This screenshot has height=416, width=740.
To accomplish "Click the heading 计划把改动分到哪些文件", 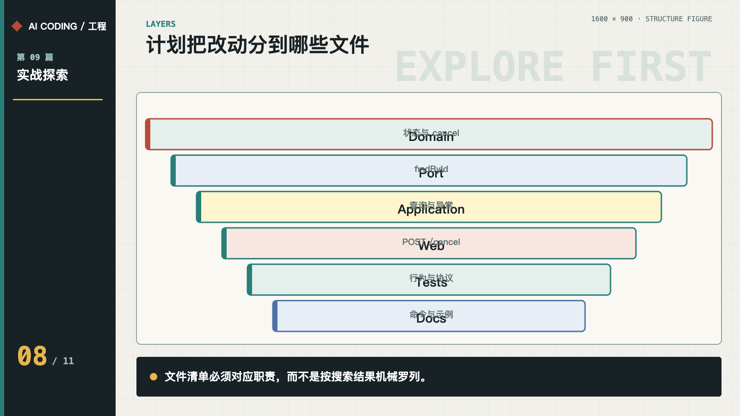I will click(x=258, y=45).
